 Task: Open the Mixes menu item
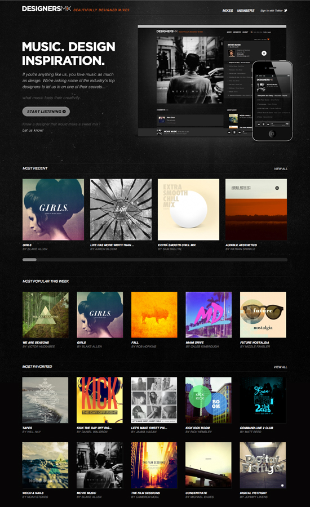click(228, 10)
